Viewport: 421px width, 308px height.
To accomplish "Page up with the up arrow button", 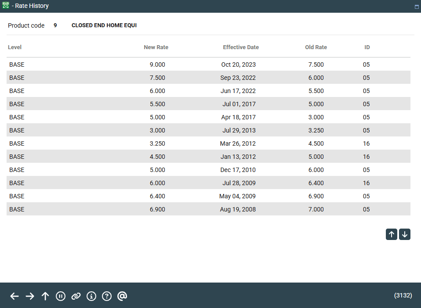I will coord(392,234).
